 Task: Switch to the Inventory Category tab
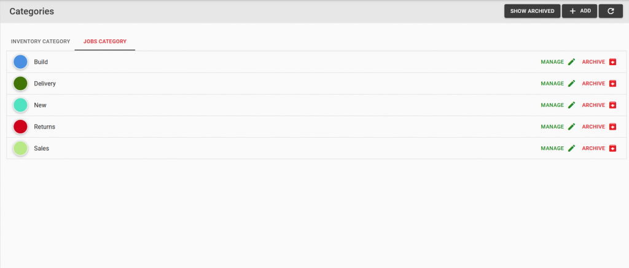tap(41, 41)
